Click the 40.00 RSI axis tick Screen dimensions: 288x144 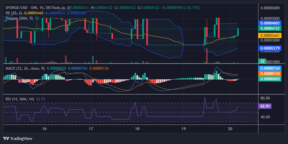point(265,117)
